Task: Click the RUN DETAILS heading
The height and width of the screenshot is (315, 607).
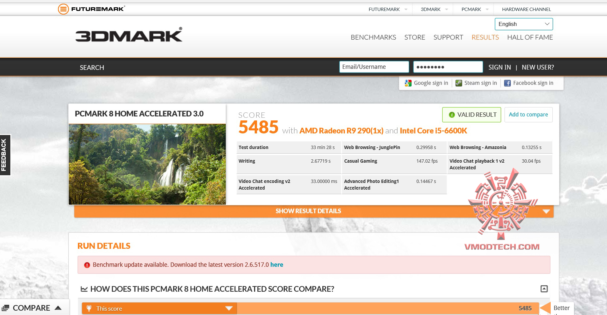Action: [x=104, y=246]
